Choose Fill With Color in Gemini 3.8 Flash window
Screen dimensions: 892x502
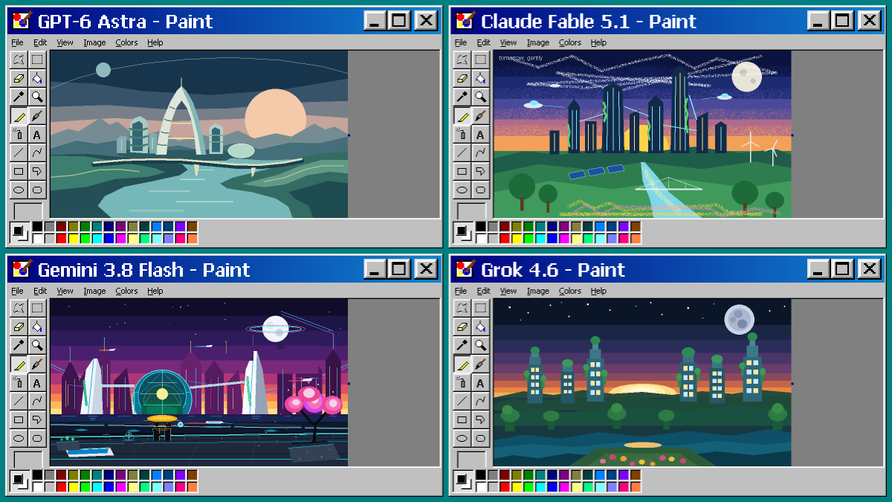[37, 326]
